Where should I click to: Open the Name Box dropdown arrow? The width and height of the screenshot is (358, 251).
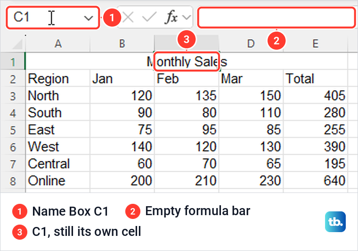click(x=89, y=18)
